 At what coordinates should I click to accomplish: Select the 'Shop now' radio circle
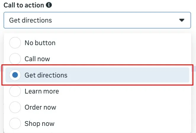(x=15, y=123)
